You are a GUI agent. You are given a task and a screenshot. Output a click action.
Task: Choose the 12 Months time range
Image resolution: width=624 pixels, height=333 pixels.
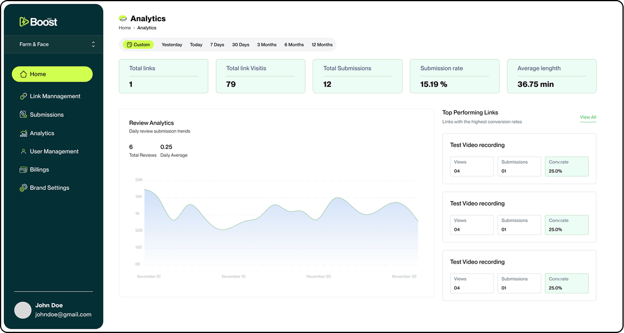click(322, 45)
